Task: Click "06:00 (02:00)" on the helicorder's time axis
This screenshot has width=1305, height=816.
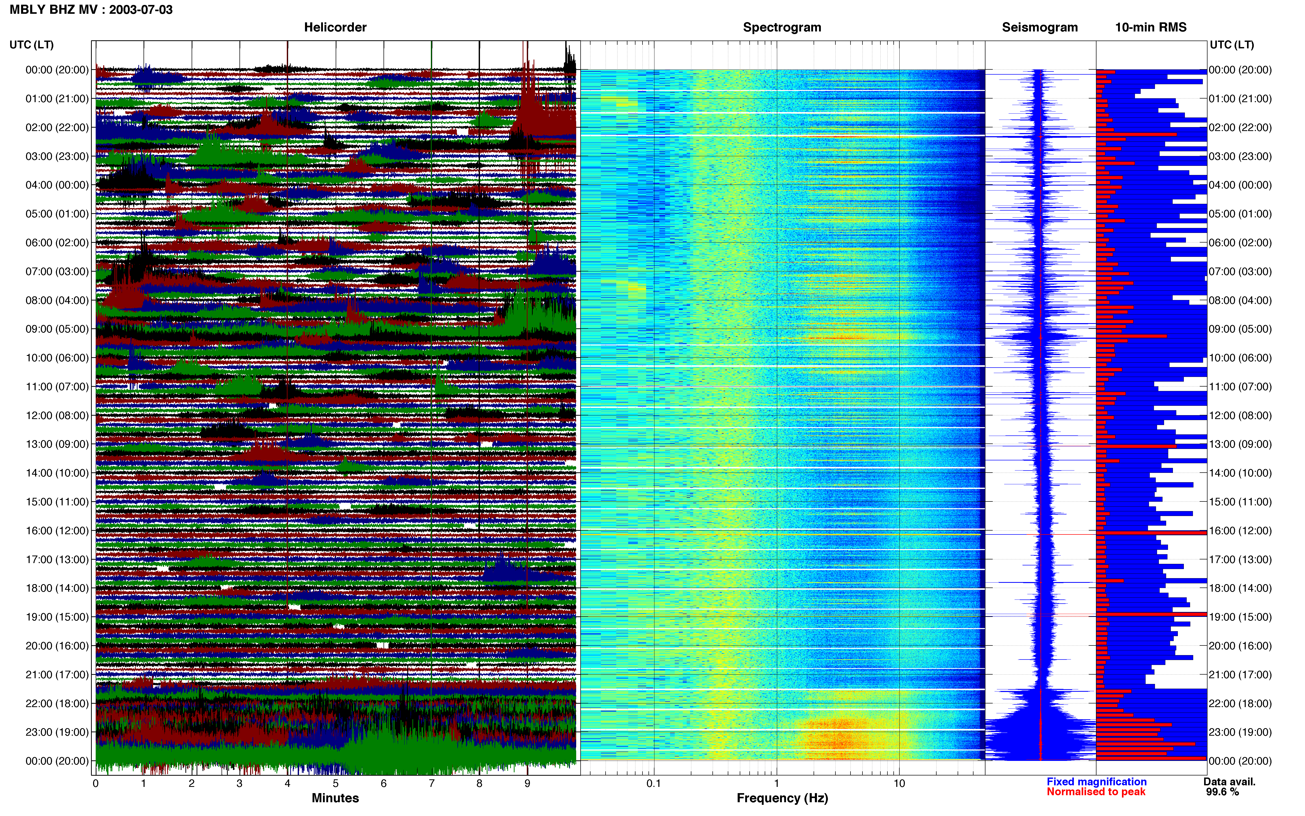Action: [57, 242]
